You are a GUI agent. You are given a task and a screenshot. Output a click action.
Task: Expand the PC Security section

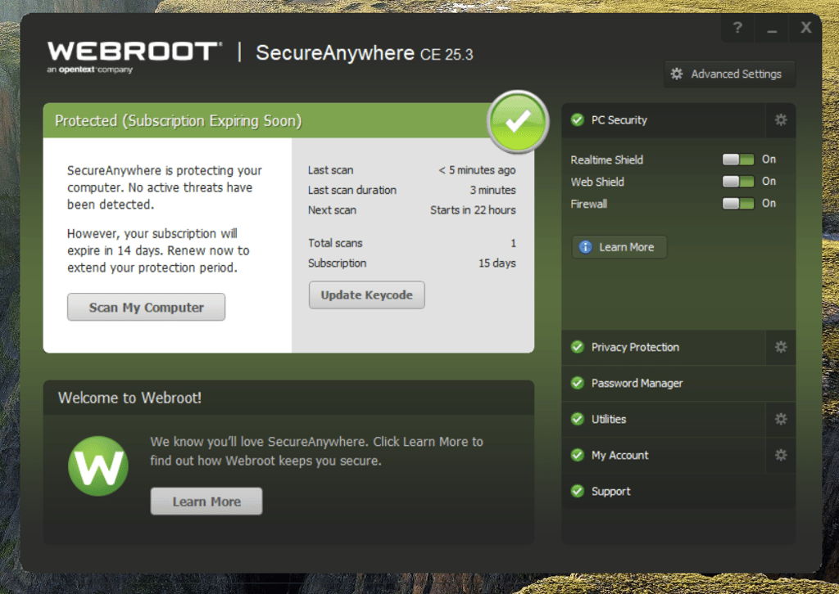coord(664,120)
